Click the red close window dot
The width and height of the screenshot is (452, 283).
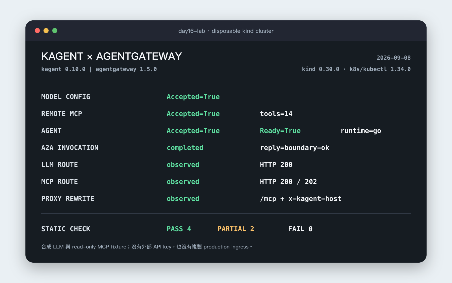[x=37, y=31]
